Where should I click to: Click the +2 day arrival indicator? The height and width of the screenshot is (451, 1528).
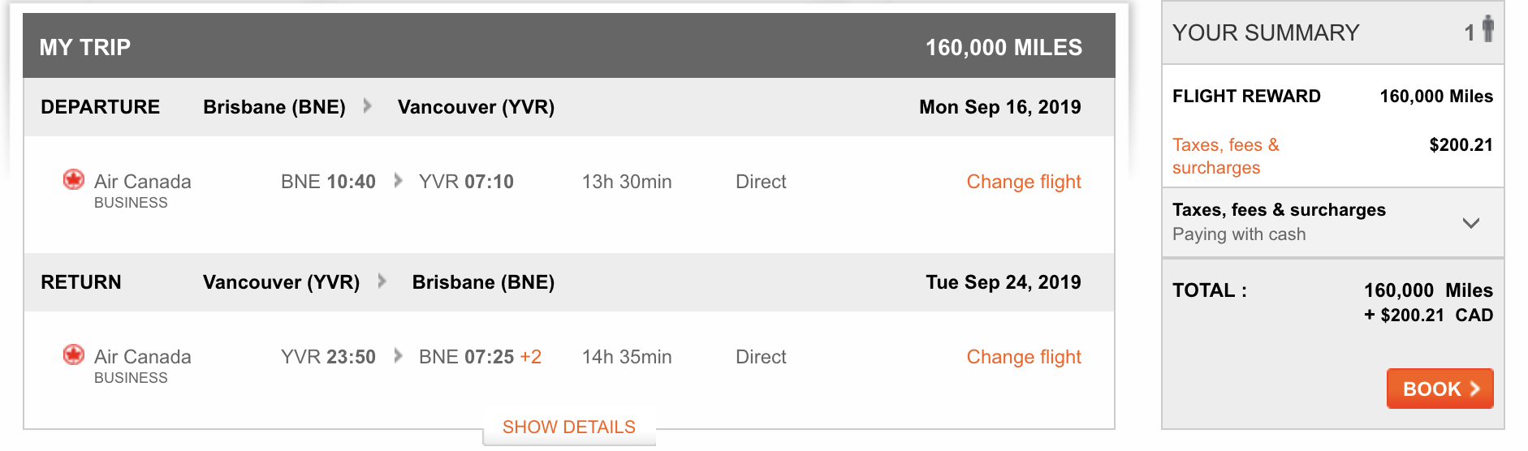(531, 357)
